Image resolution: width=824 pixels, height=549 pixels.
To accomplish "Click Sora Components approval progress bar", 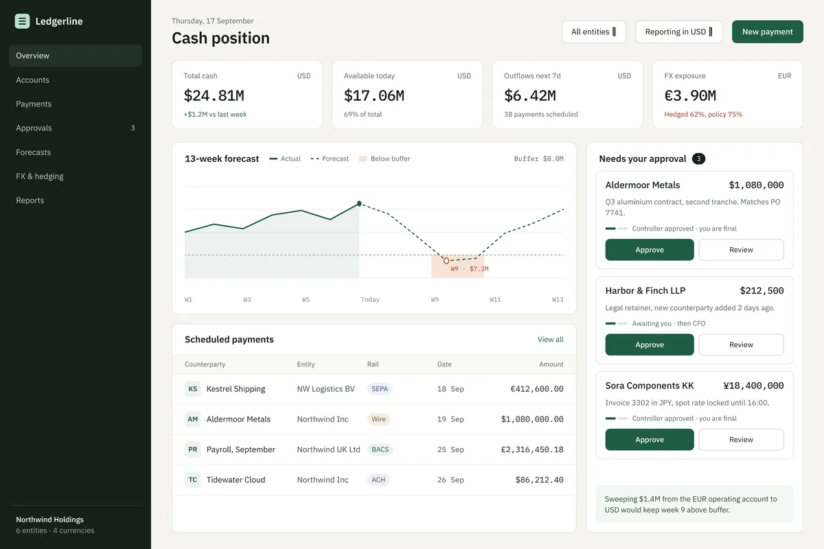I will click(x=617, y=418).
